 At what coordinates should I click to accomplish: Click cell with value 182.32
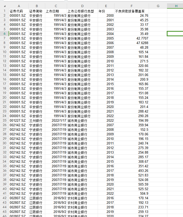tap(132, 70)
